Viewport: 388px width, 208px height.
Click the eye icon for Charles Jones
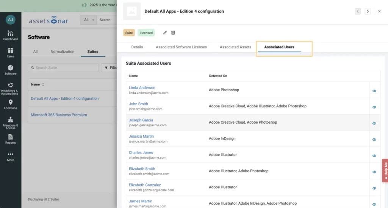click(x=374, y=156)
